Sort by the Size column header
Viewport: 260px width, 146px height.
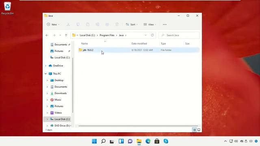click(187, 44)
